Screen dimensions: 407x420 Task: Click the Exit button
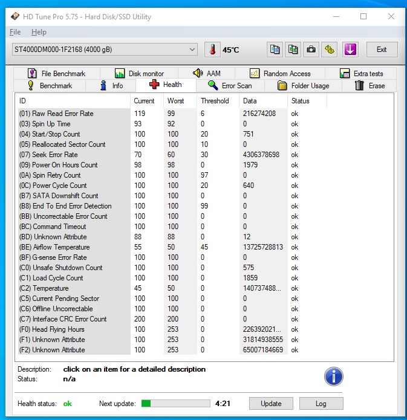tap(382, 50)
